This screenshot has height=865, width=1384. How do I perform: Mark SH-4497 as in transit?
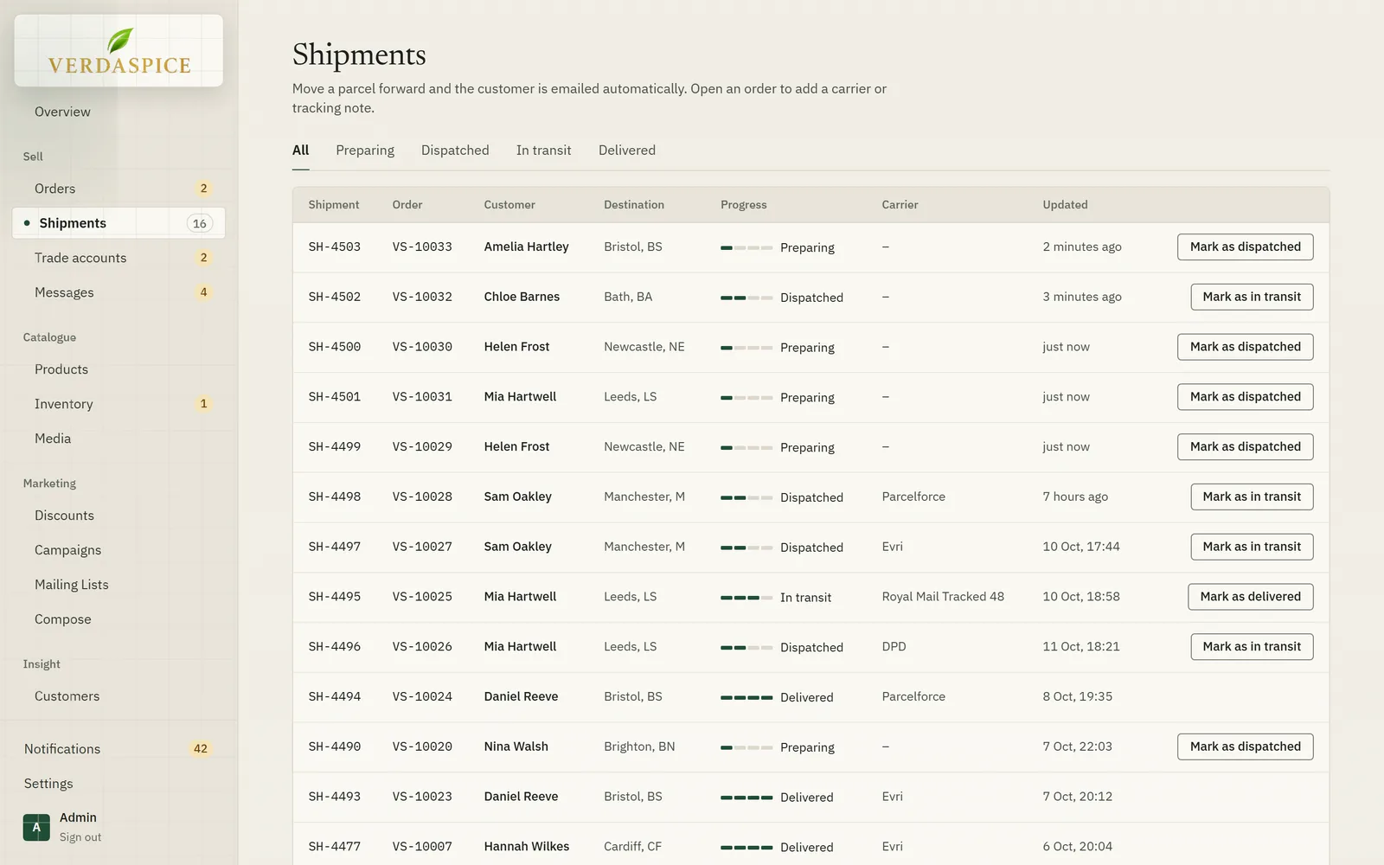point(1252,547)
